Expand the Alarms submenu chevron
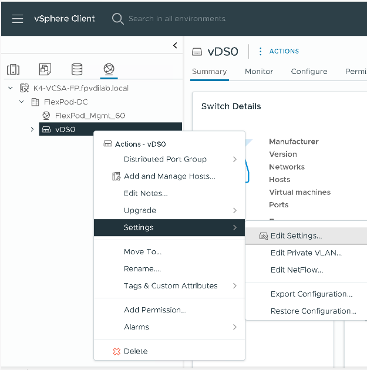This screenshot has height=370, width=367. (x=235, y=327)
